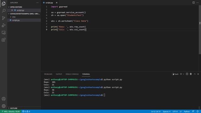Open errors and warnings counter

tap(26, 111)
